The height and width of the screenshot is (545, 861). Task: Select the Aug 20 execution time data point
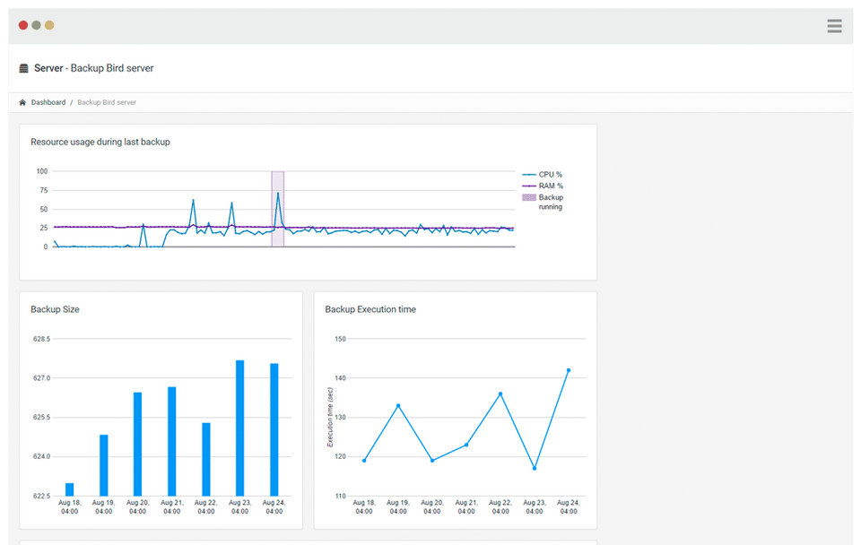432,461
